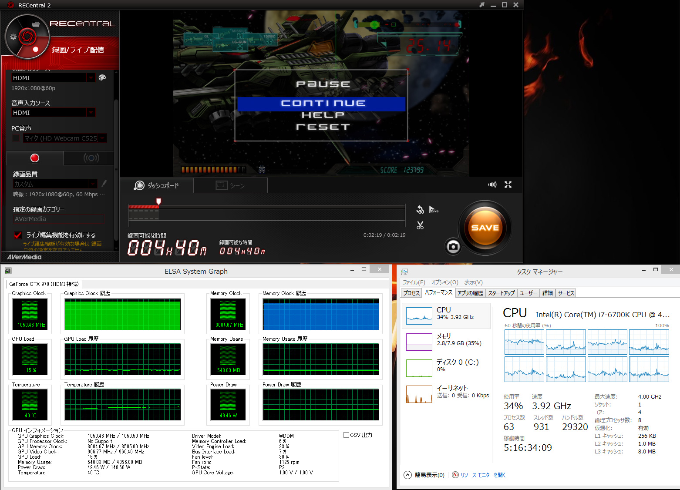
Task: Enable the PC audio microphone checkbox
Action: point(17,138)
